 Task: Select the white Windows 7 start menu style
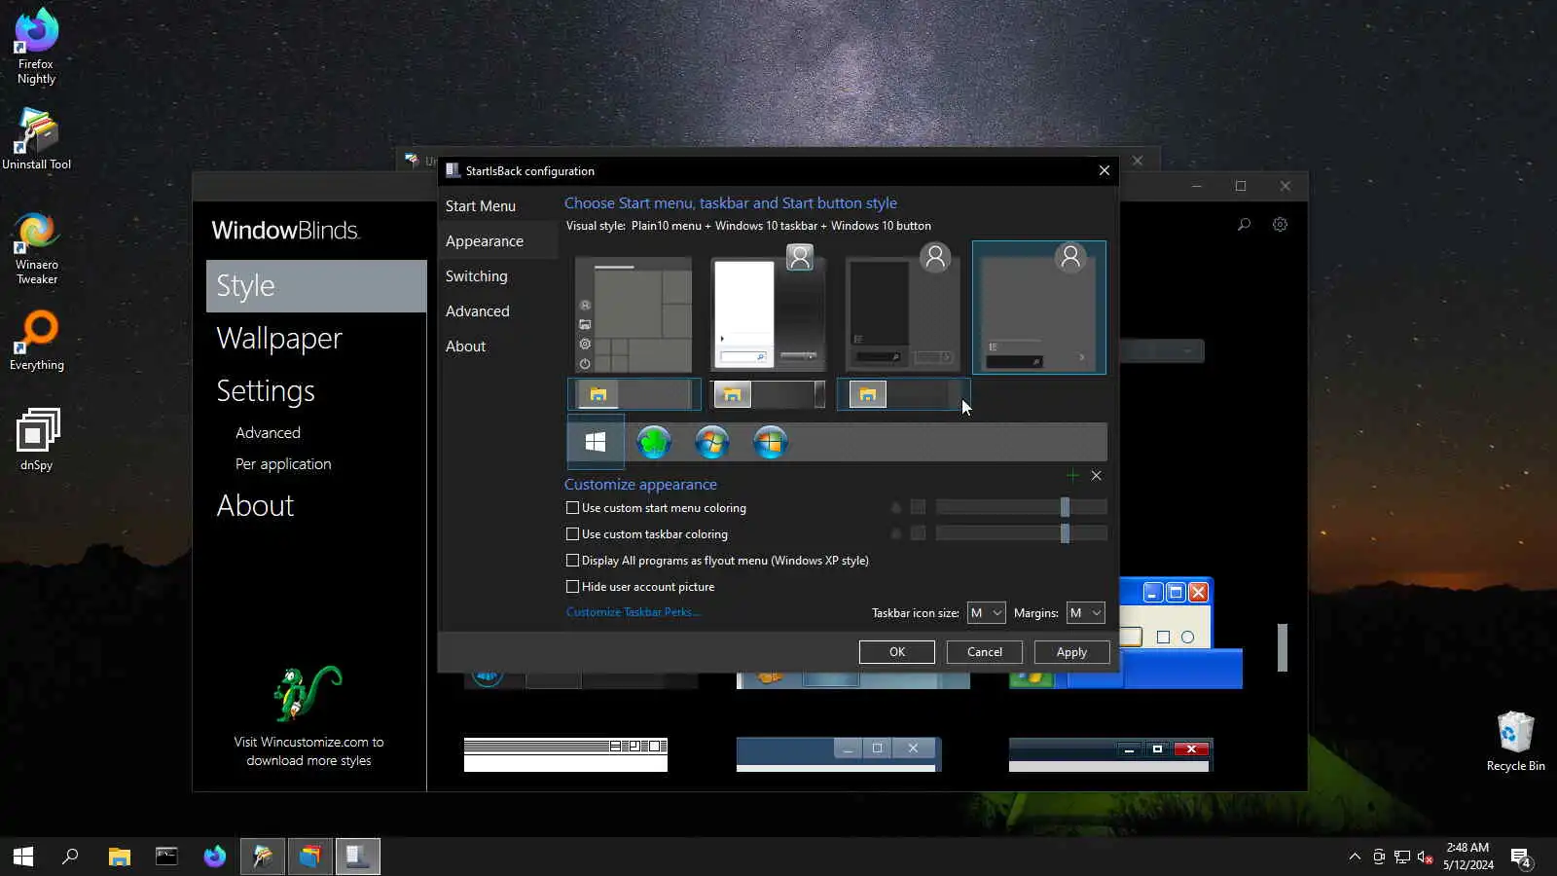[769, 308]
